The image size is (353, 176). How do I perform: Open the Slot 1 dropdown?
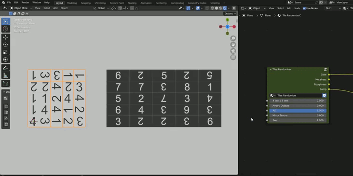pos(333,8)
